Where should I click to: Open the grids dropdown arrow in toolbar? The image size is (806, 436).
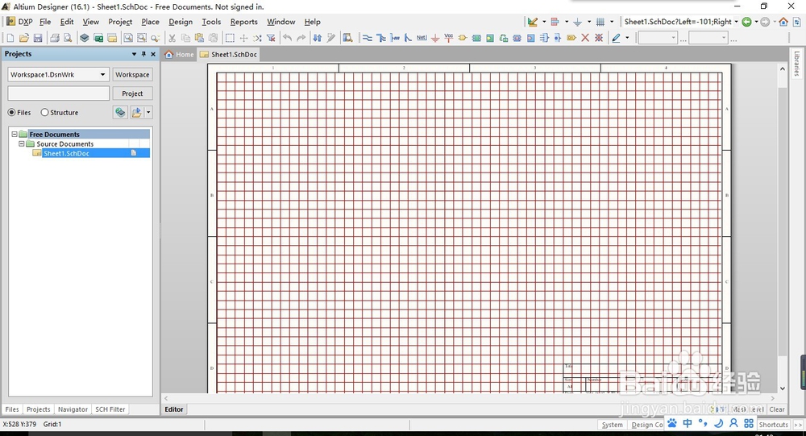(x=612, y=22)
